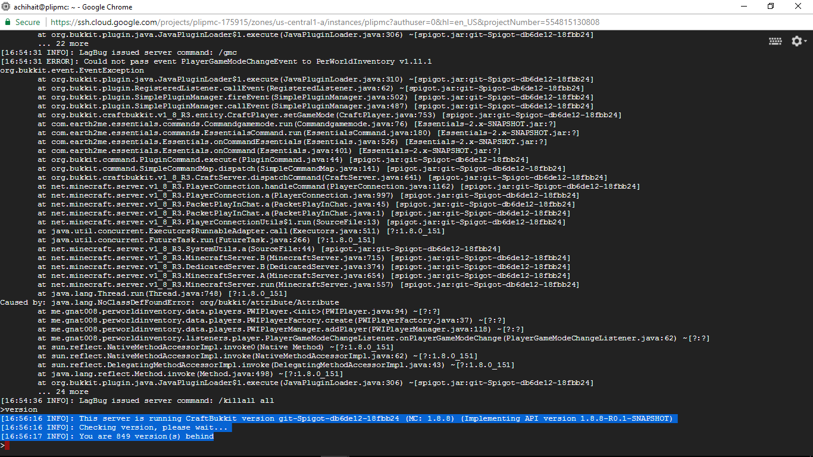Image resolution: width=813 pixels, height=457 pixels.
Task: Click the 'MinecraftServer.run' stack line
Action: click(308, 284)
